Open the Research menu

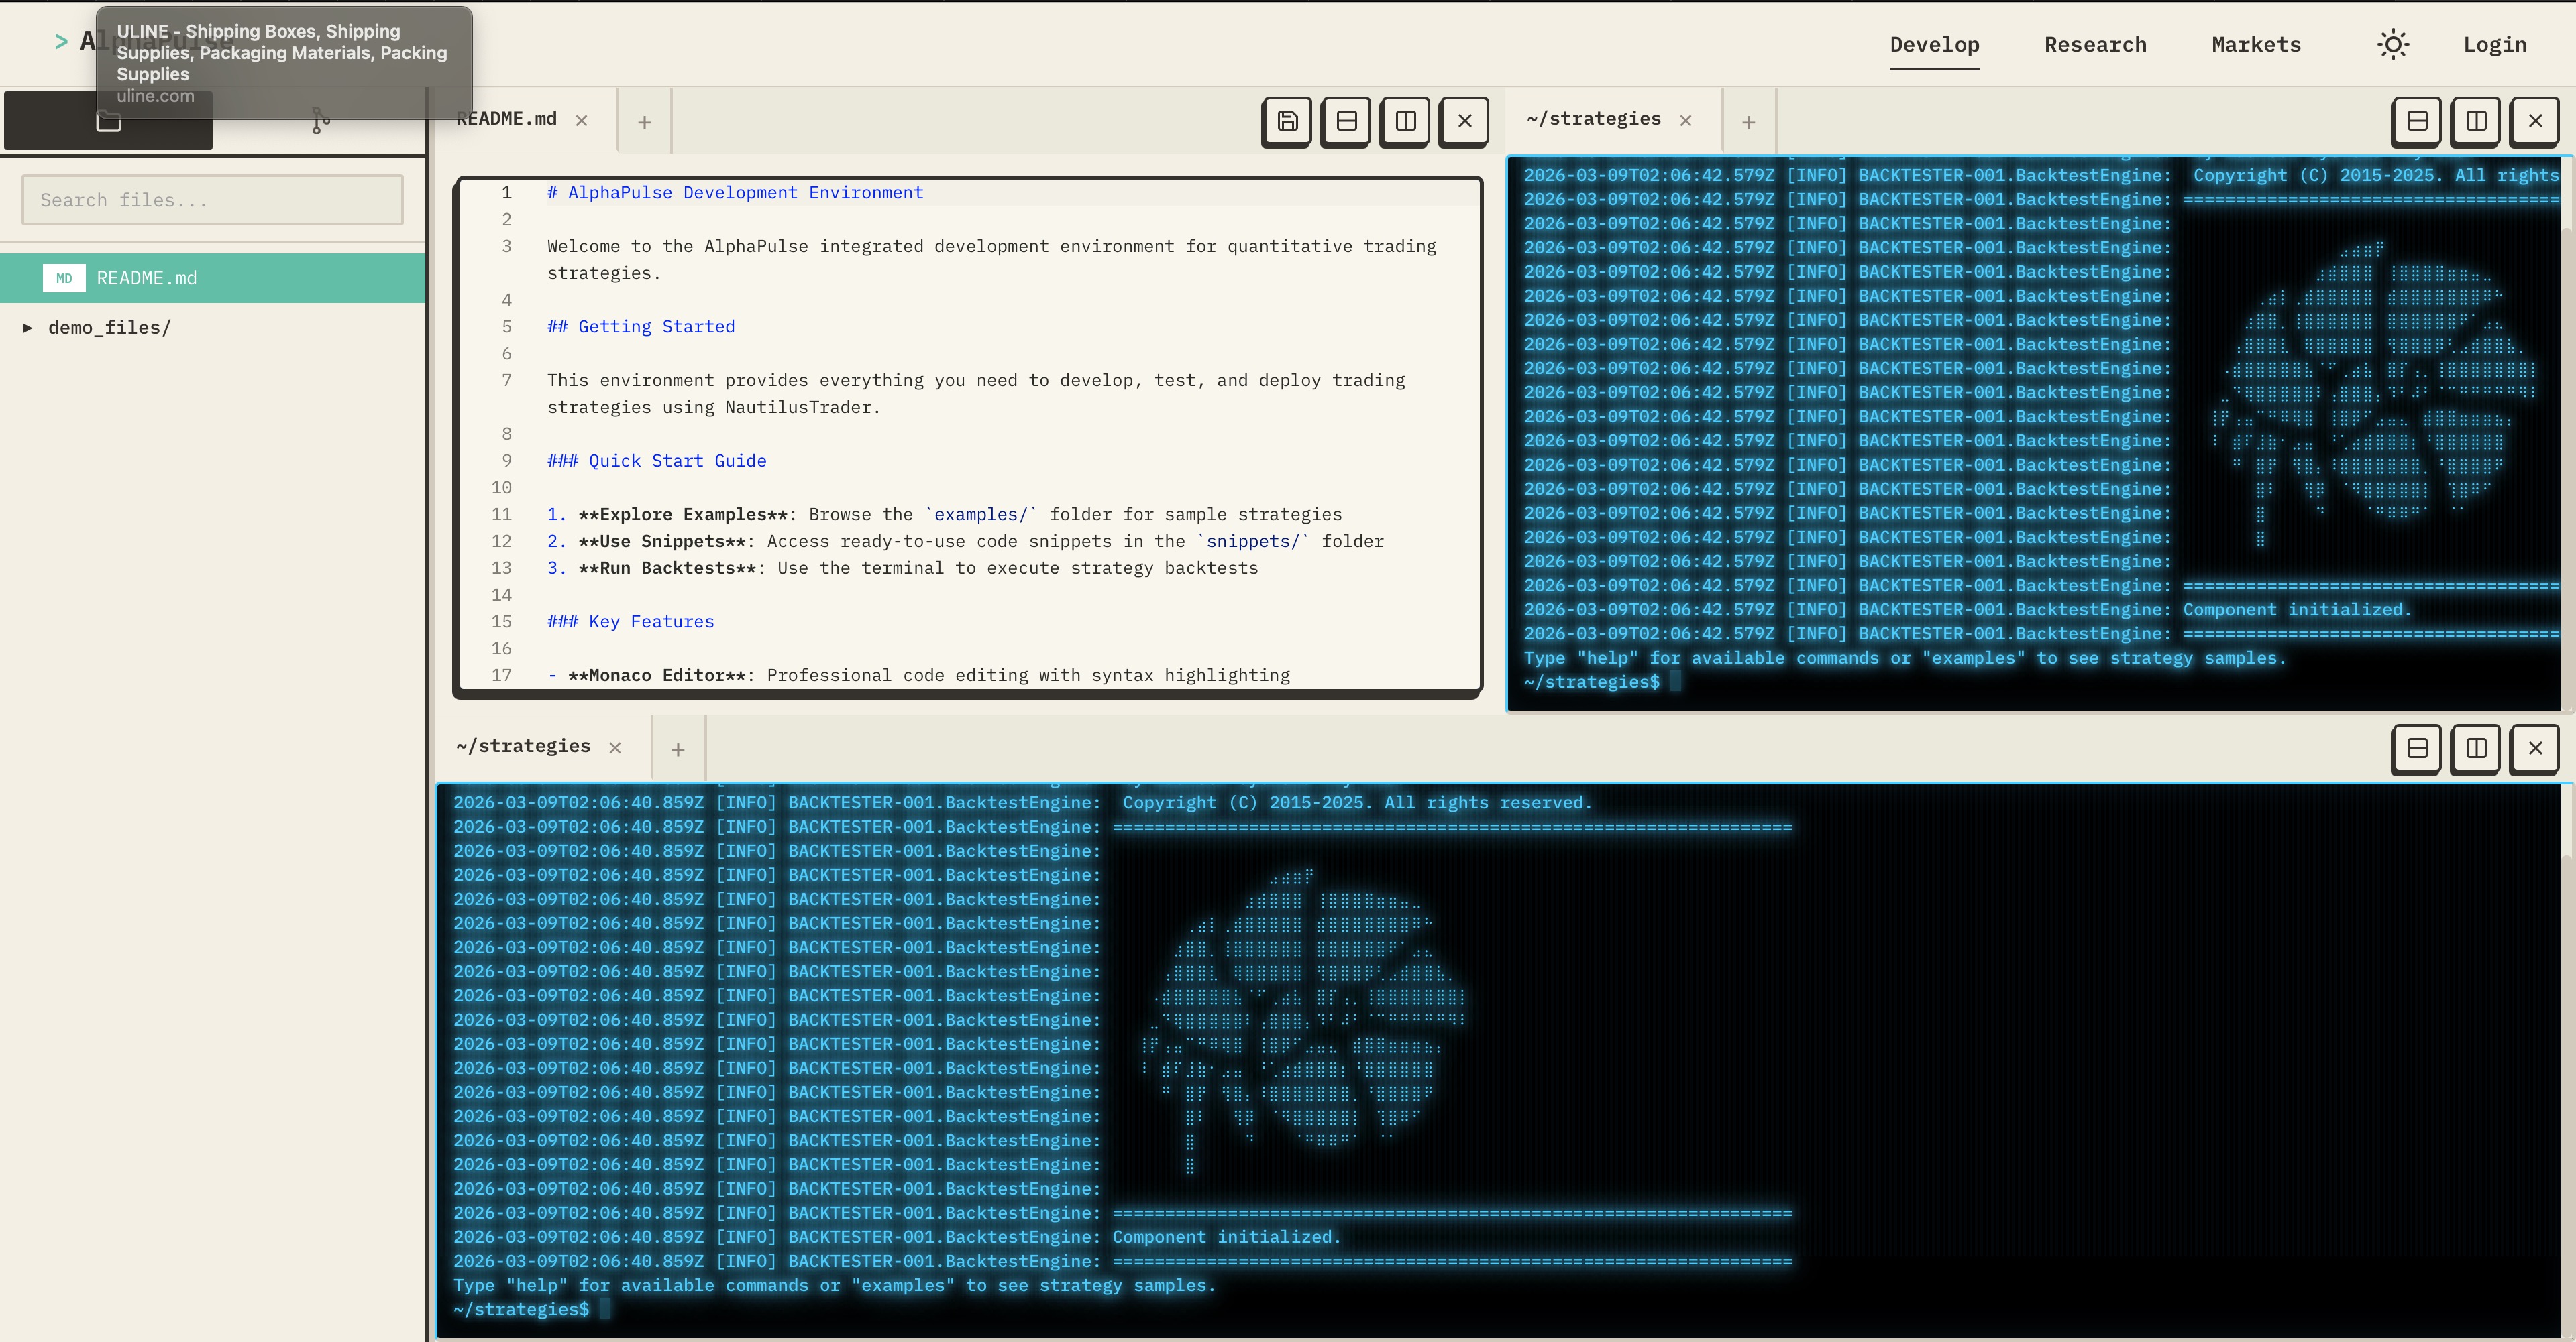pyautogui.click(x=2095, y=45)
